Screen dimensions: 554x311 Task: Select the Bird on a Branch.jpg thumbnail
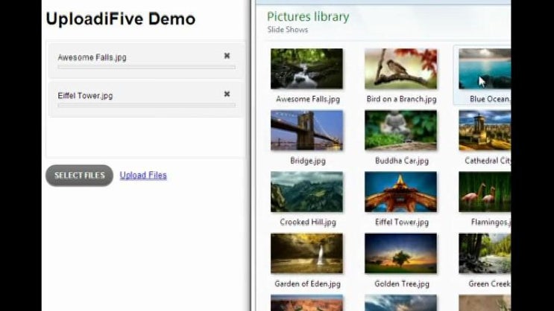tap(400, 68)
